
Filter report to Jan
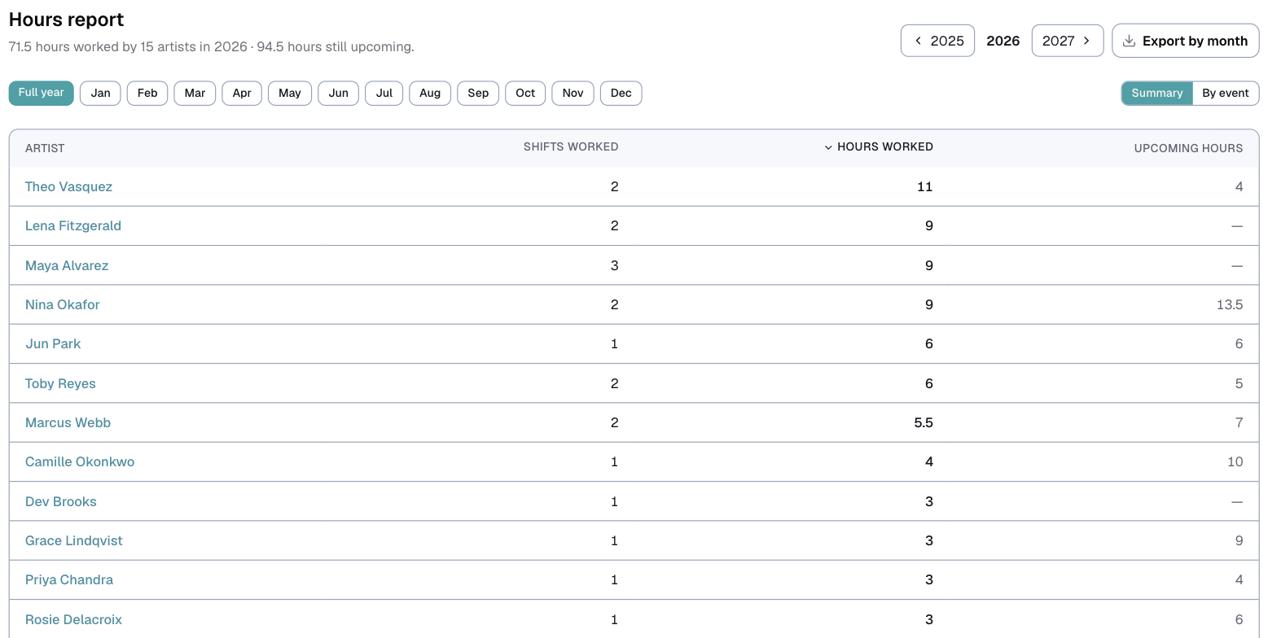(100, 93)
